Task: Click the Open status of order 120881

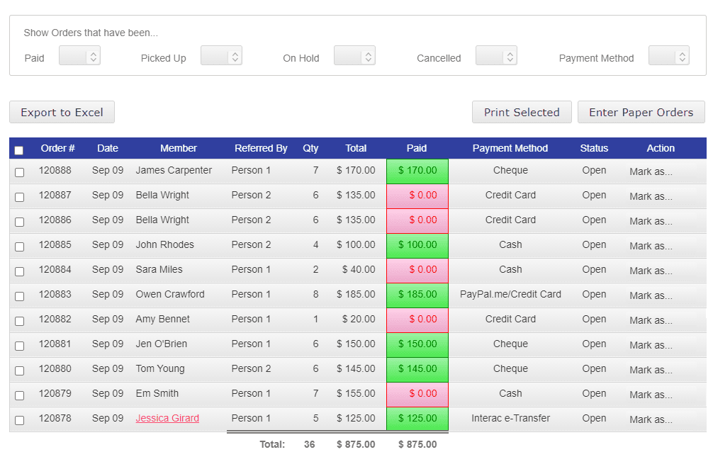Action: pos(594,344)
